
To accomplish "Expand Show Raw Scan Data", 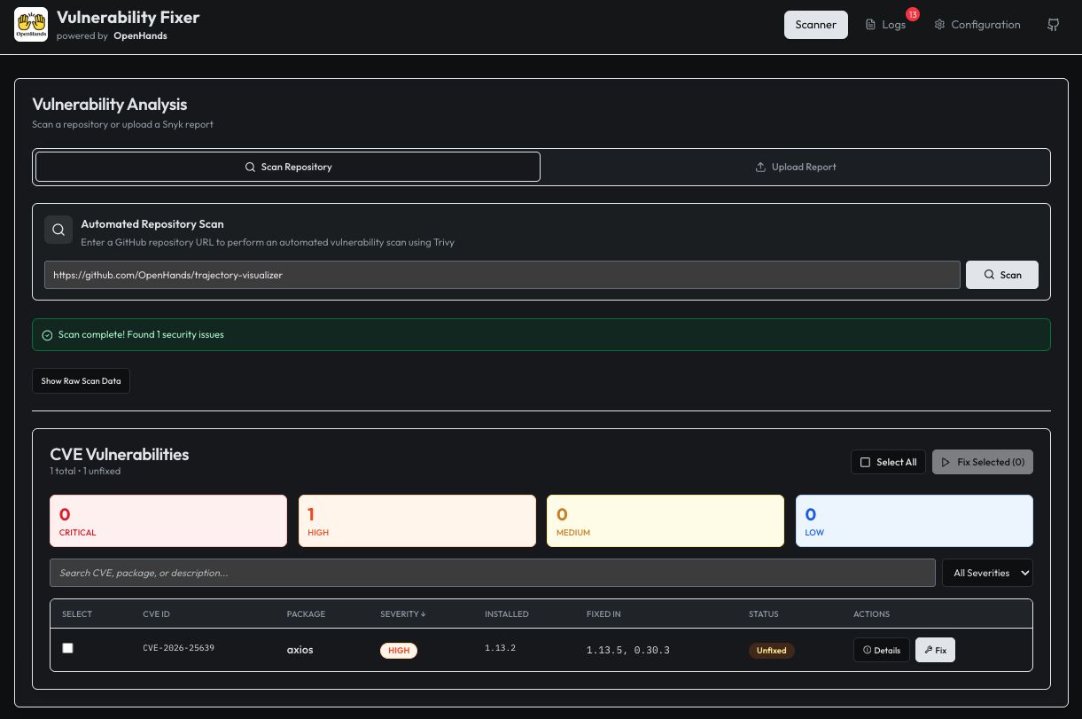I will coord(81,380).
